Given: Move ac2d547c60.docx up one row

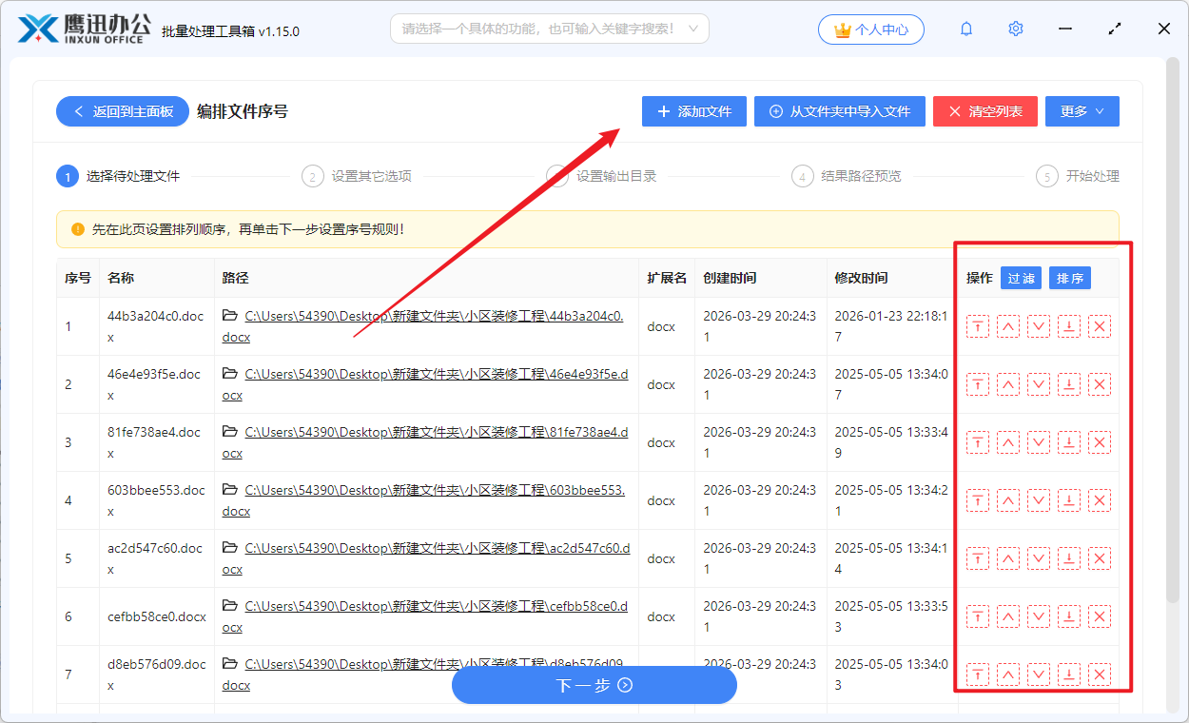Looking at the screenshot, I should point(1007,558).
